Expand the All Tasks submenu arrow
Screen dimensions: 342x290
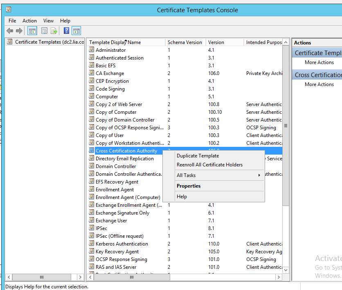(x=259, y=175)
